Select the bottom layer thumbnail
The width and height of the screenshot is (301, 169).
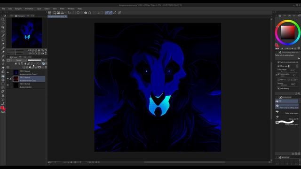[16, 85]
